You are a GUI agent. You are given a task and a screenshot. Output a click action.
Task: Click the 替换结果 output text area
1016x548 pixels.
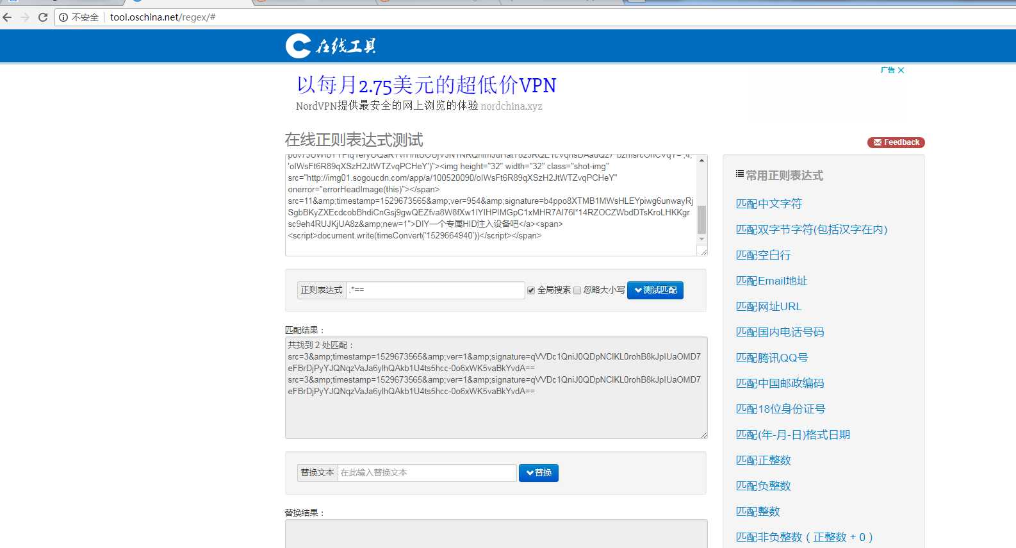(496, 534)
